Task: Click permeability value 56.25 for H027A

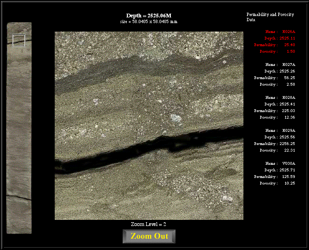Action: pos(289,78)
